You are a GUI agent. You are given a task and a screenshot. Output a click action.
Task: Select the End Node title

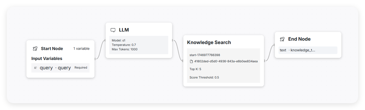(299, 39)
